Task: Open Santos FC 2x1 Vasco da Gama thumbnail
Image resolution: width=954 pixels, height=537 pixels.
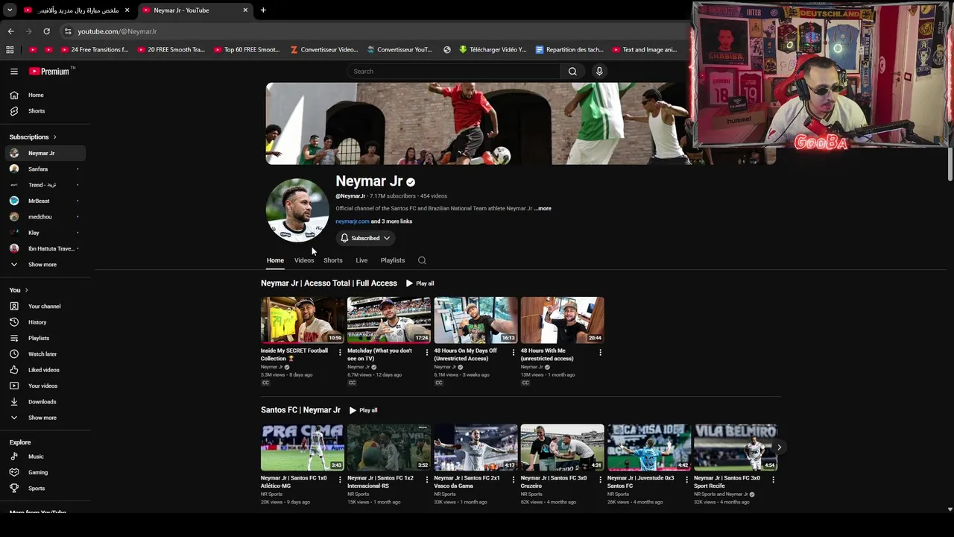Action: [476, 447]
